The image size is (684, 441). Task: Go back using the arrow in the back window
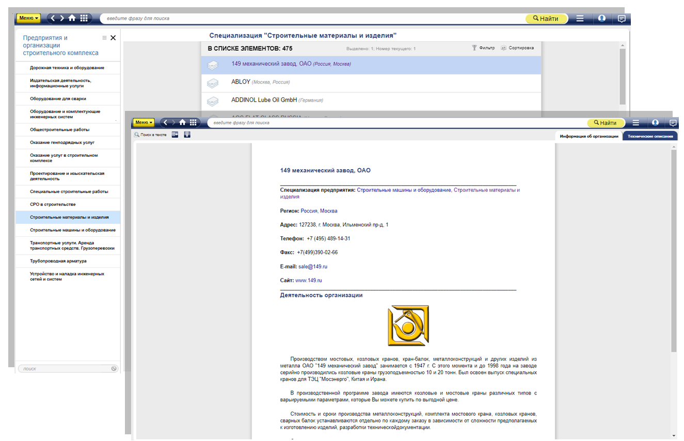pos(53,18)
